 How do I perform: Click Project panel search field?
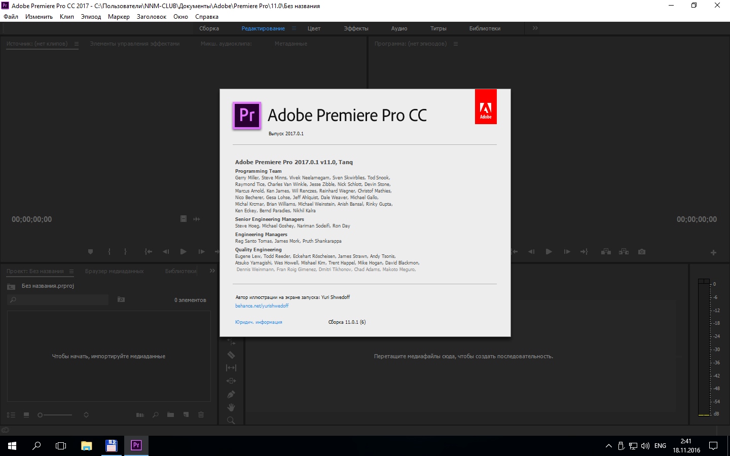(58, 300)
